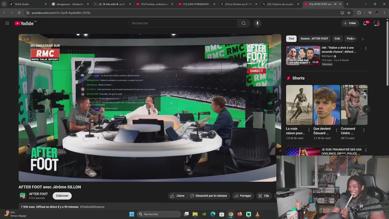Bookmark this page with the star
389x219 pixels.
pyautogui.click(x=349, y=13)
